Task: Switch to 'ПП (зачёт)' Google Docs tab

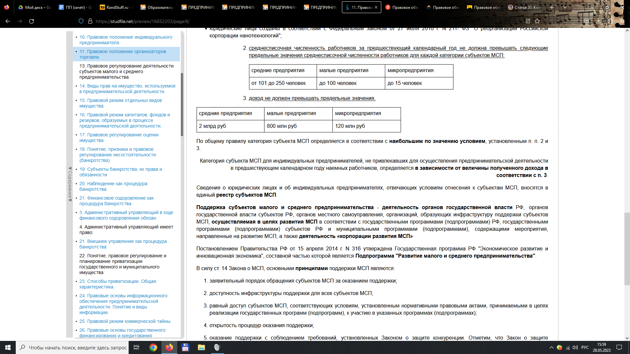Action: [x=75, y=7]
